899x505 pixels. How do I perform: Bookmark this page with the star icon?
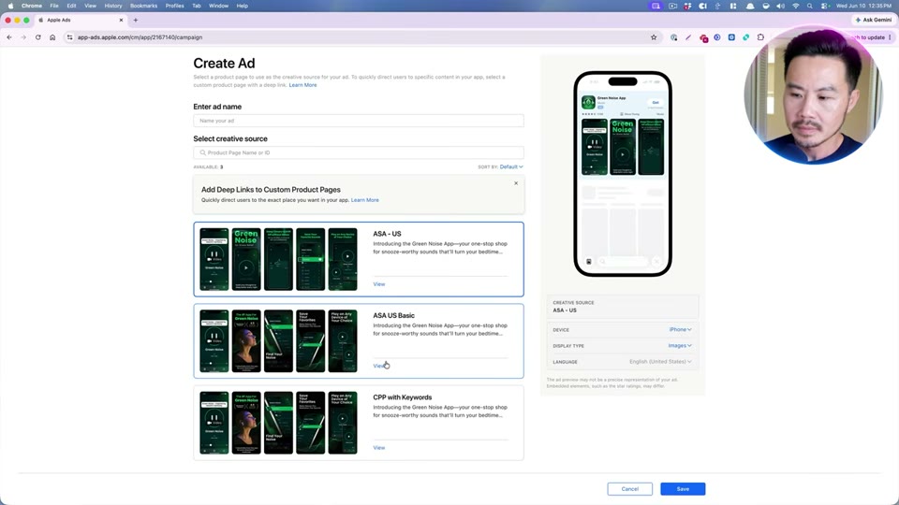(654, 37)
